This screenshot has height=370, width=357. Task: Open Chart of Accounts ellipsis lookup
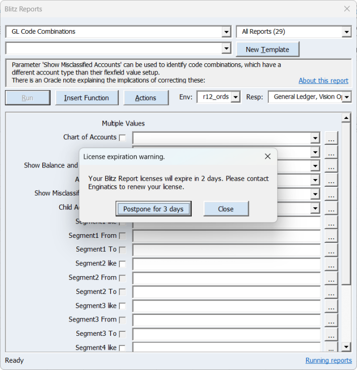point(331,138)
